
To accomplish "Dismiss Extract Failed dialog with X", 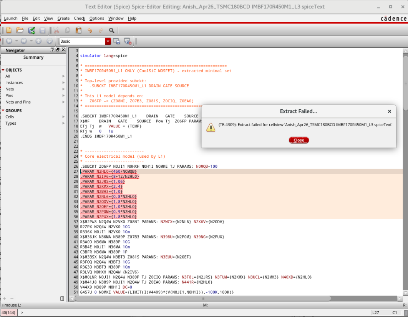I will [x=389, y=111].
